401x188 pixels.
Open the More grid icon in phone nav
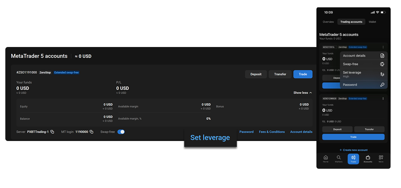(x=381, y=159)
